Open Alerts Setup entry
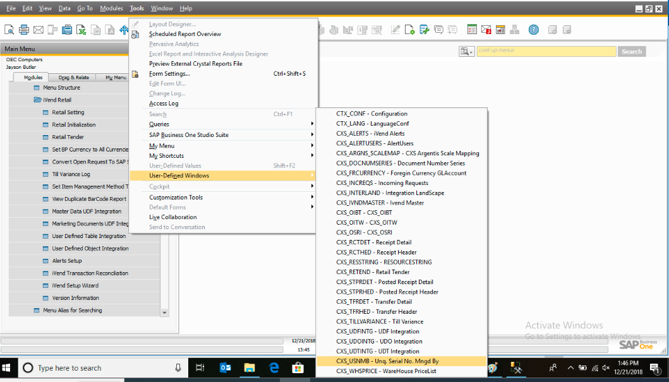This screenshot has height=382, width=669. point(66,261)
